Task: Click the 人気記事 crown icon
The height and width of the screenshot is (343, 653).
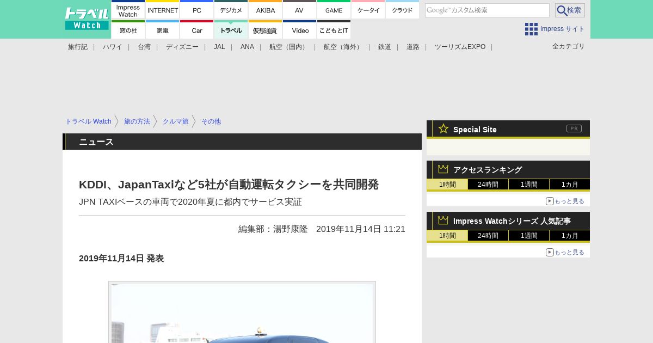Action: pyautogui.click(x=443, y=220)
